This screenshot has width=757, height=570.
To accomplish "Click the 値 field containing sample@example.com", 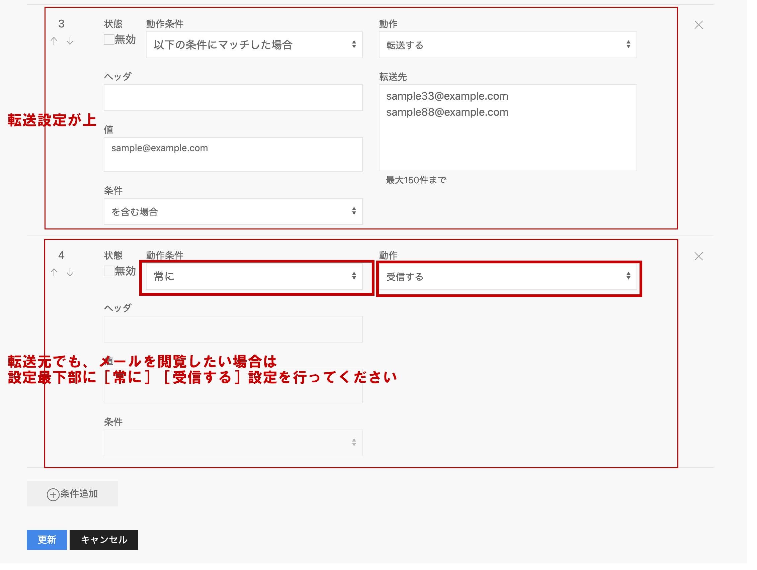I will tap(233, 155).
